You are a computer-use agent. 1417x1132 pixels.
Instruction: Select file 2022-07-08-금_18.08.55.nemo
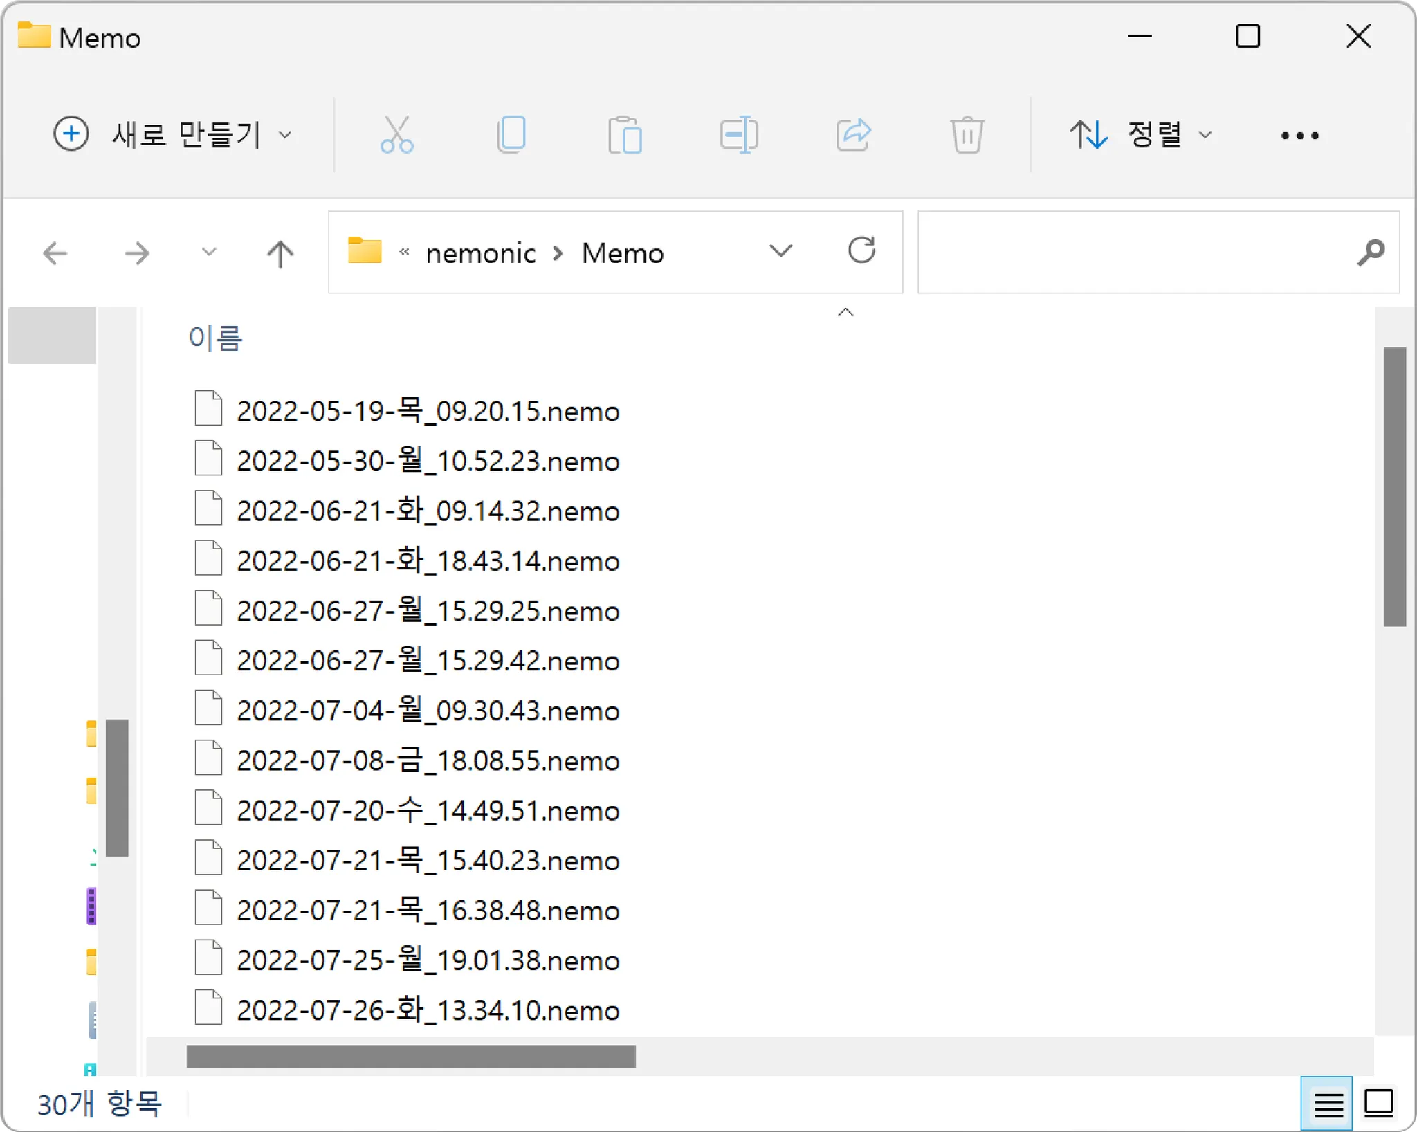point(428,761)
